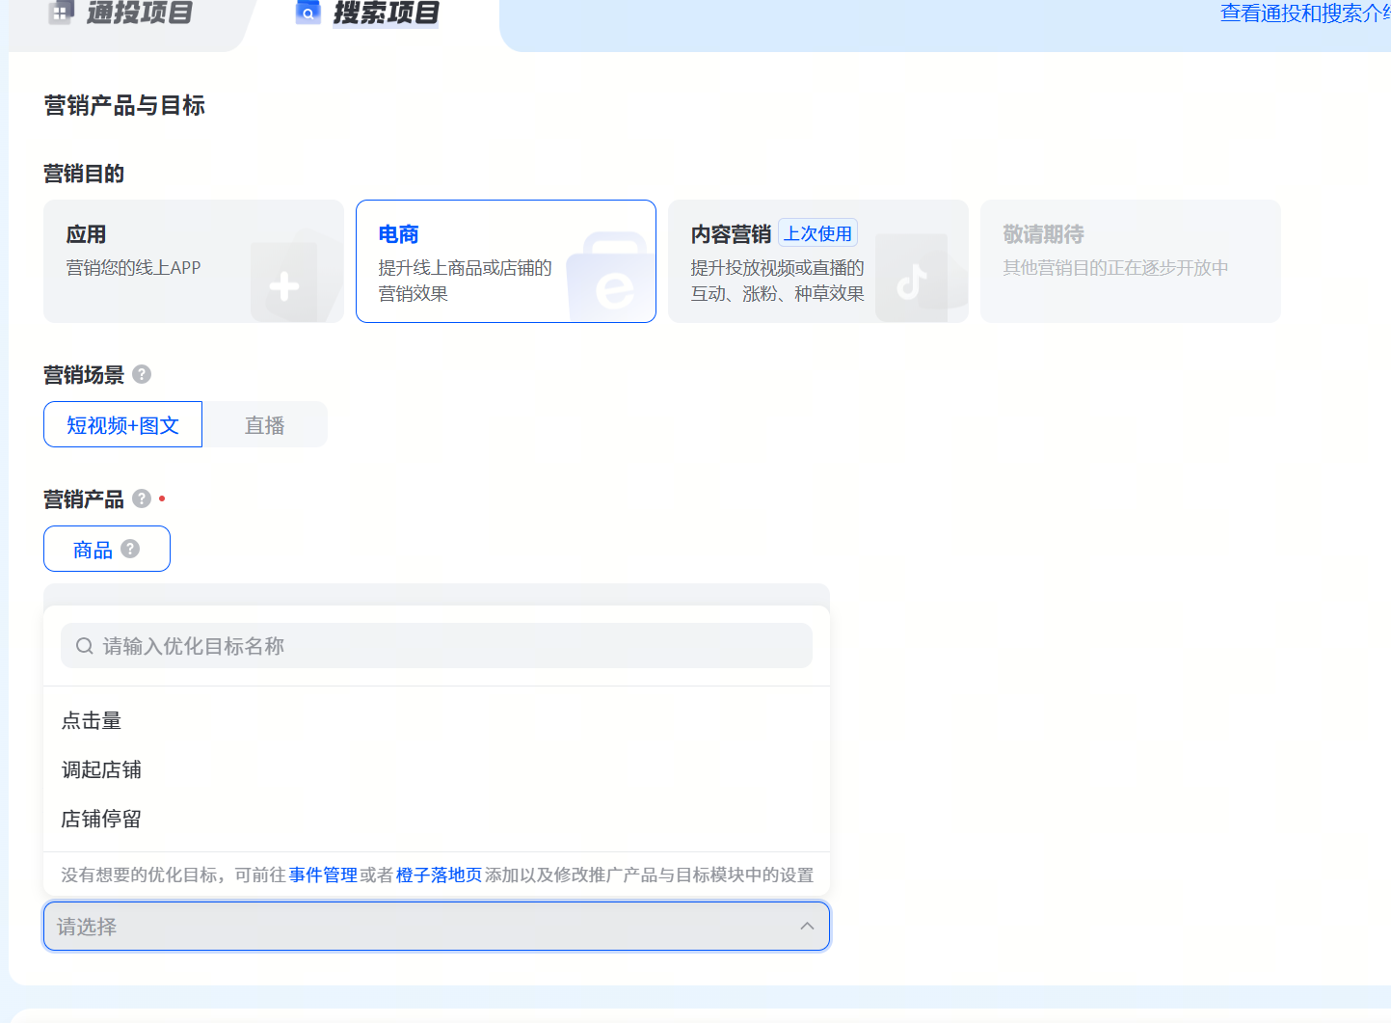
Task: Click the 上次使用 badge
Action: click(x=817, y=233)
